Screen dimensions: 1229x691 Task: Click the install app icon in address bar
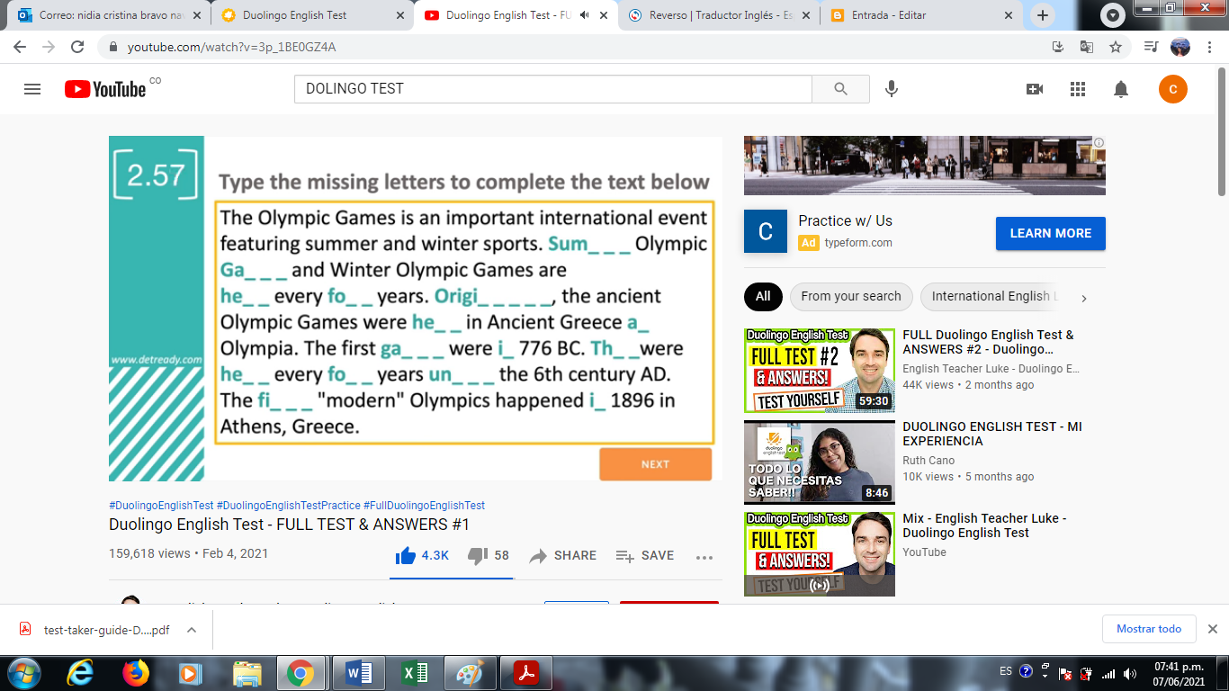click(x=1058, y=47)
